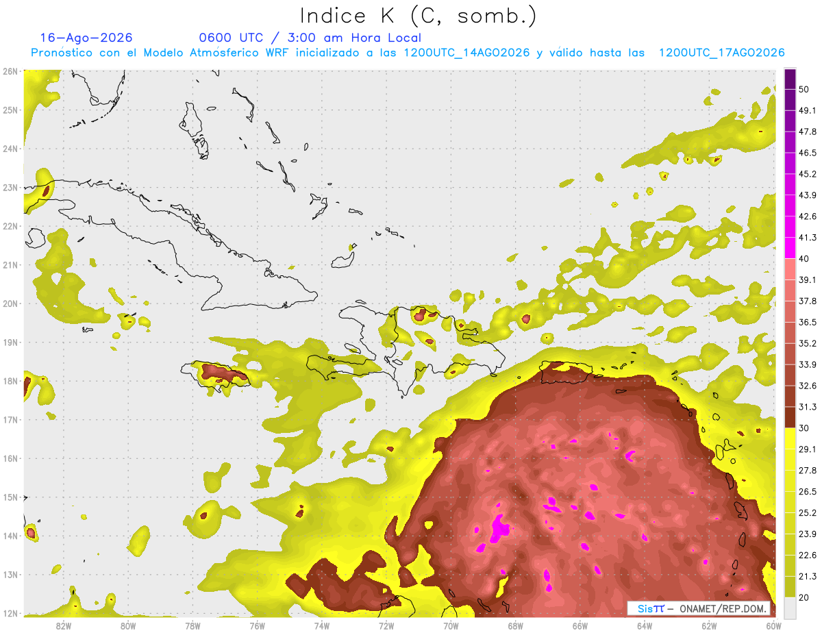
Task: Click the color bar label "22.6"
Action: 808,555
